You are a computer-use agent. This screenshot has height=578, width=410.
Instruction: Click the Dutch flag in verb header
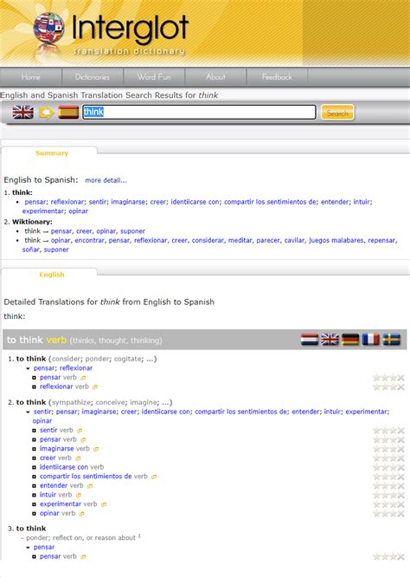(x=309, y=340)
